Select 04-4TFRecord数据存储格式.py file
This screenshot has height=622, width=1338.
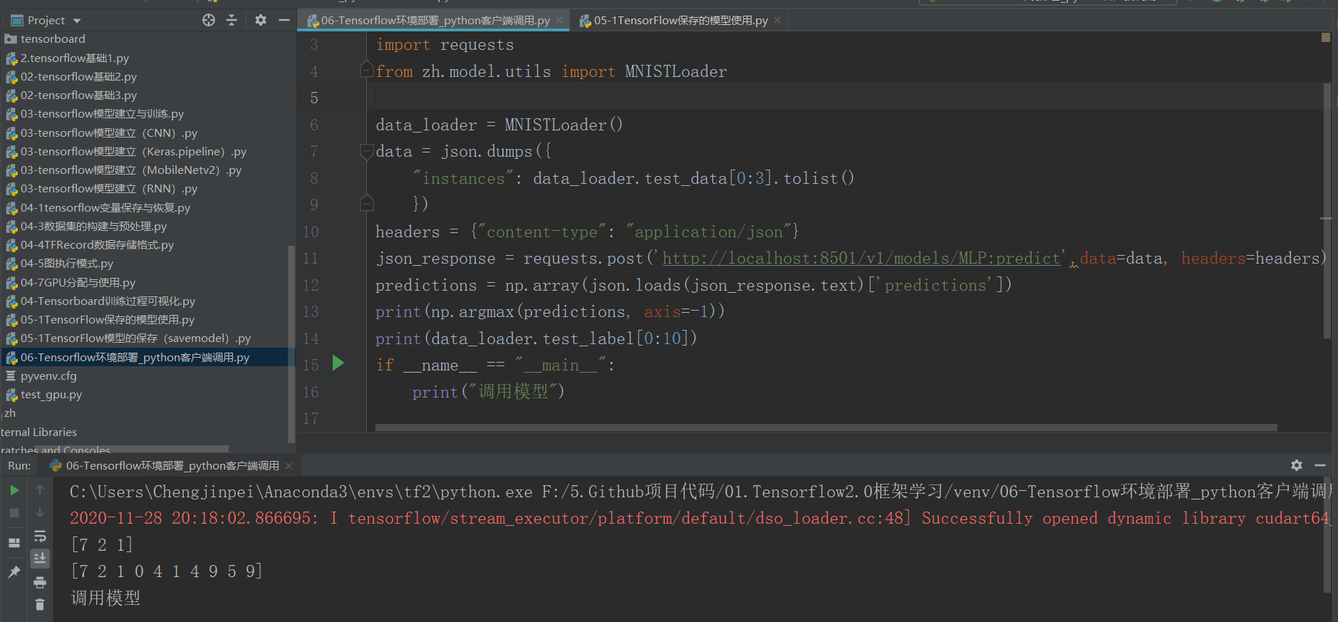click(x=97, y=245)
